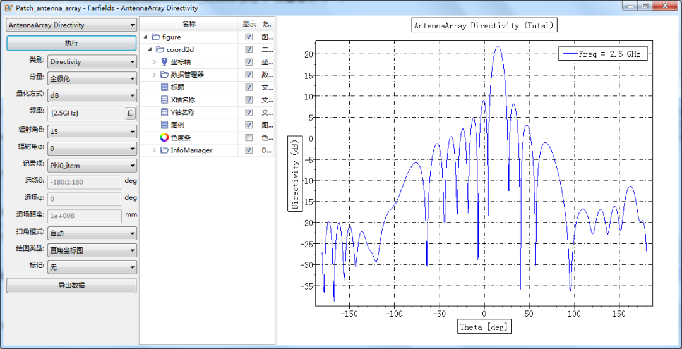Click the 远场θ input field
This screenshot has width=682, height=349.
point(85,182)
